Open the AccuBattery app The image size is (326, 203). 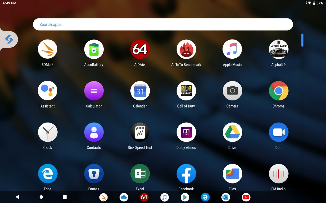coord(94,49)
